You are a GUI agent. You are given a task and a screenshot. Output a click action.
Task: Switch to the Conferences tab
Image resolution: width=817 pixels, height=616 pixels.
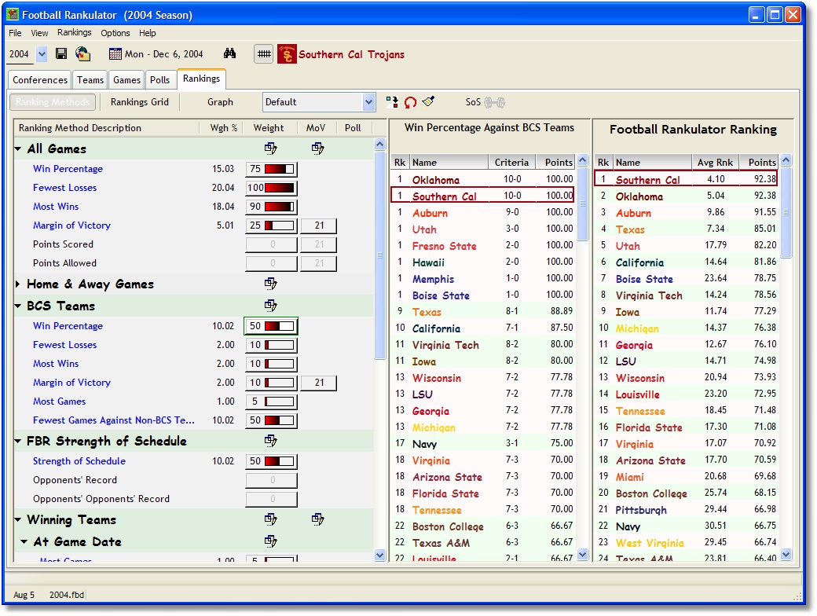click(x=40, y=79)
